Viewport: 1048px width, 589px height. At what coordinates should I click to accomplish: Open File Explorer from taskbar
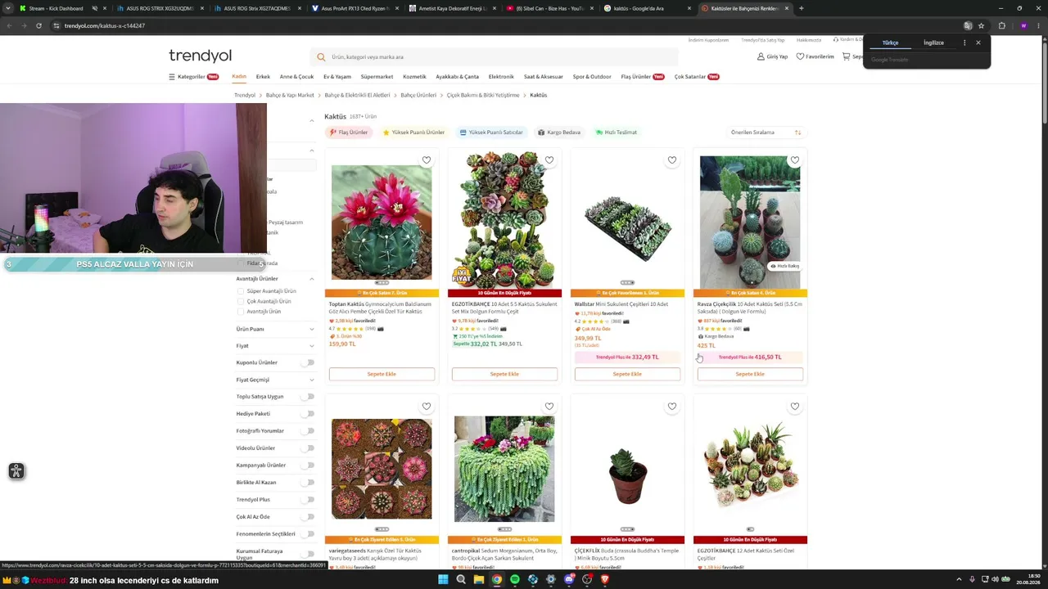click(x=479, y=580)
